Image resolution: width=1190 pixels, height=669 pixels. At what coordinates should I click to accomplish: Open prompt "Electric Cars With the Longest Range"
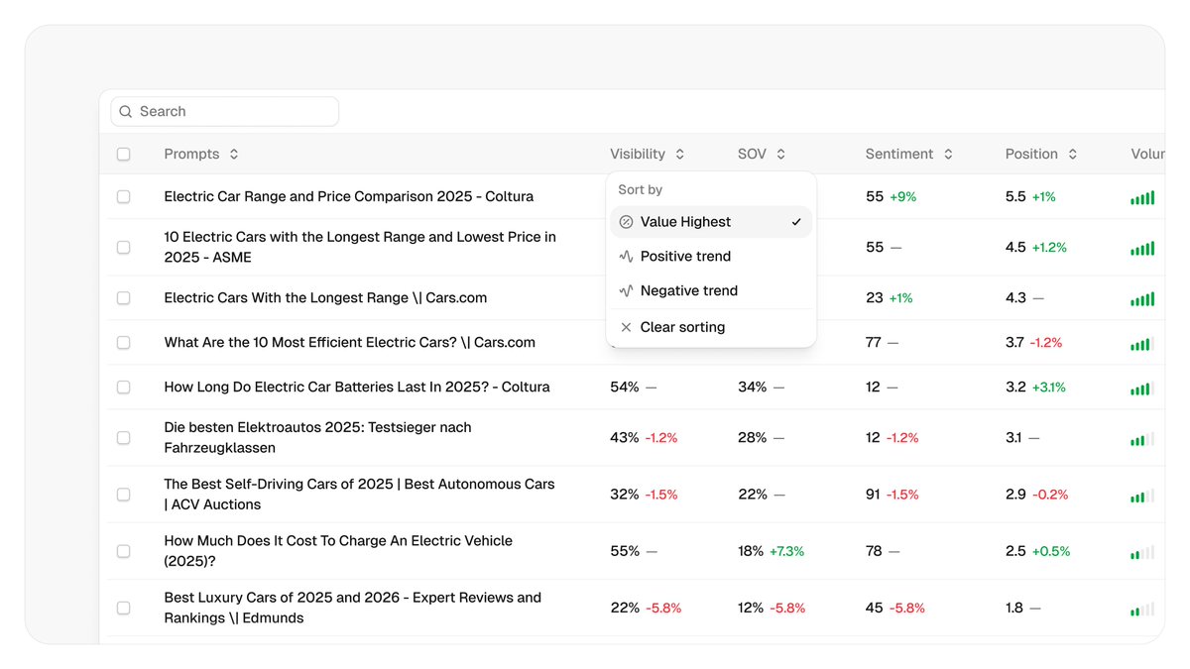click(x=325, y=297)
